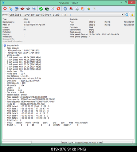Screen dimensions: 137x152
Task: Click the yellow lock button beside device list
Action: click(x=132, y=15)
